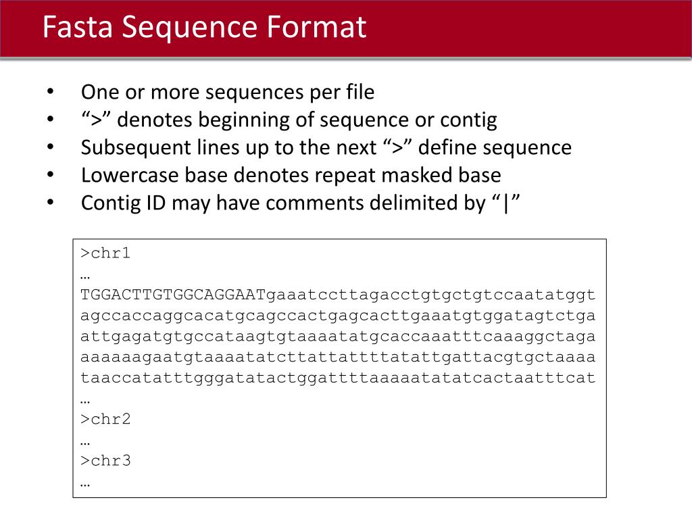692x519 pixels.
Task: Click the sequence line starting 'attgagatgtgccataag'
Action: (338, 337)
